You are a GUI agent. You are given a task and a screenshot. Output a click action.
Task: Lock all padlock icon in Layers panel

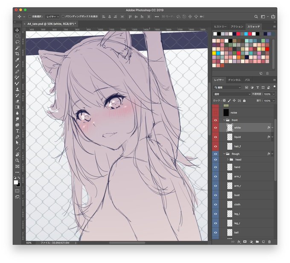click(x=244, y=100)
